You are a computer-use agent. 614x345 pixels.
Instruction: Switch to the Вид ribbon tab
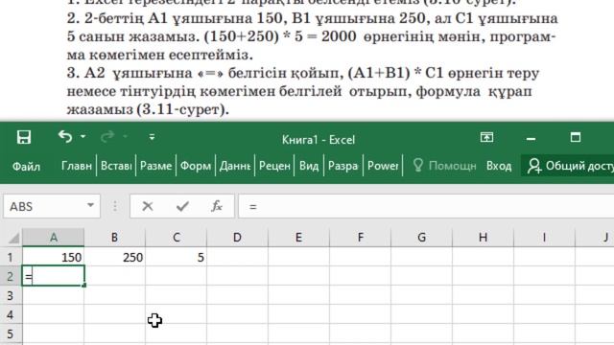(309, 166)
